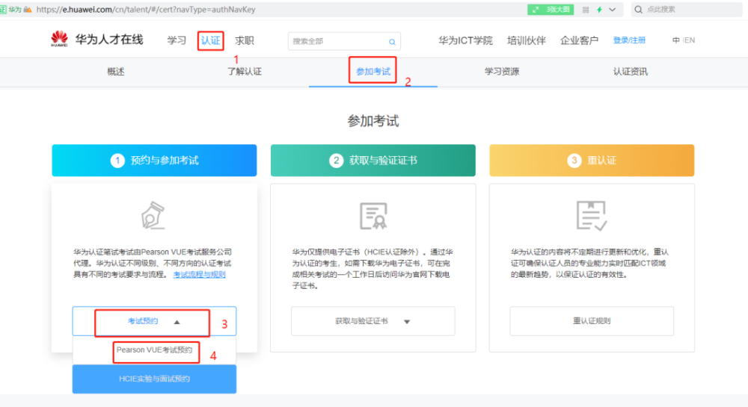Expand the address bar chevron dropdown
The width and height of the screenshot is (748, 407).
pos(613,10)
